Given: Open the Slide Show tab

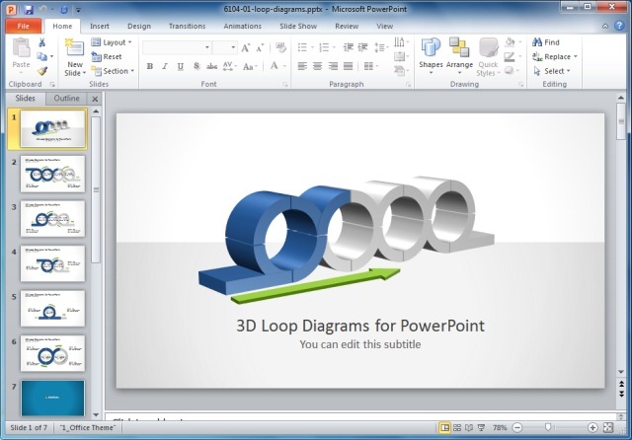Looking at the screenshot, I should coord(298,27).
